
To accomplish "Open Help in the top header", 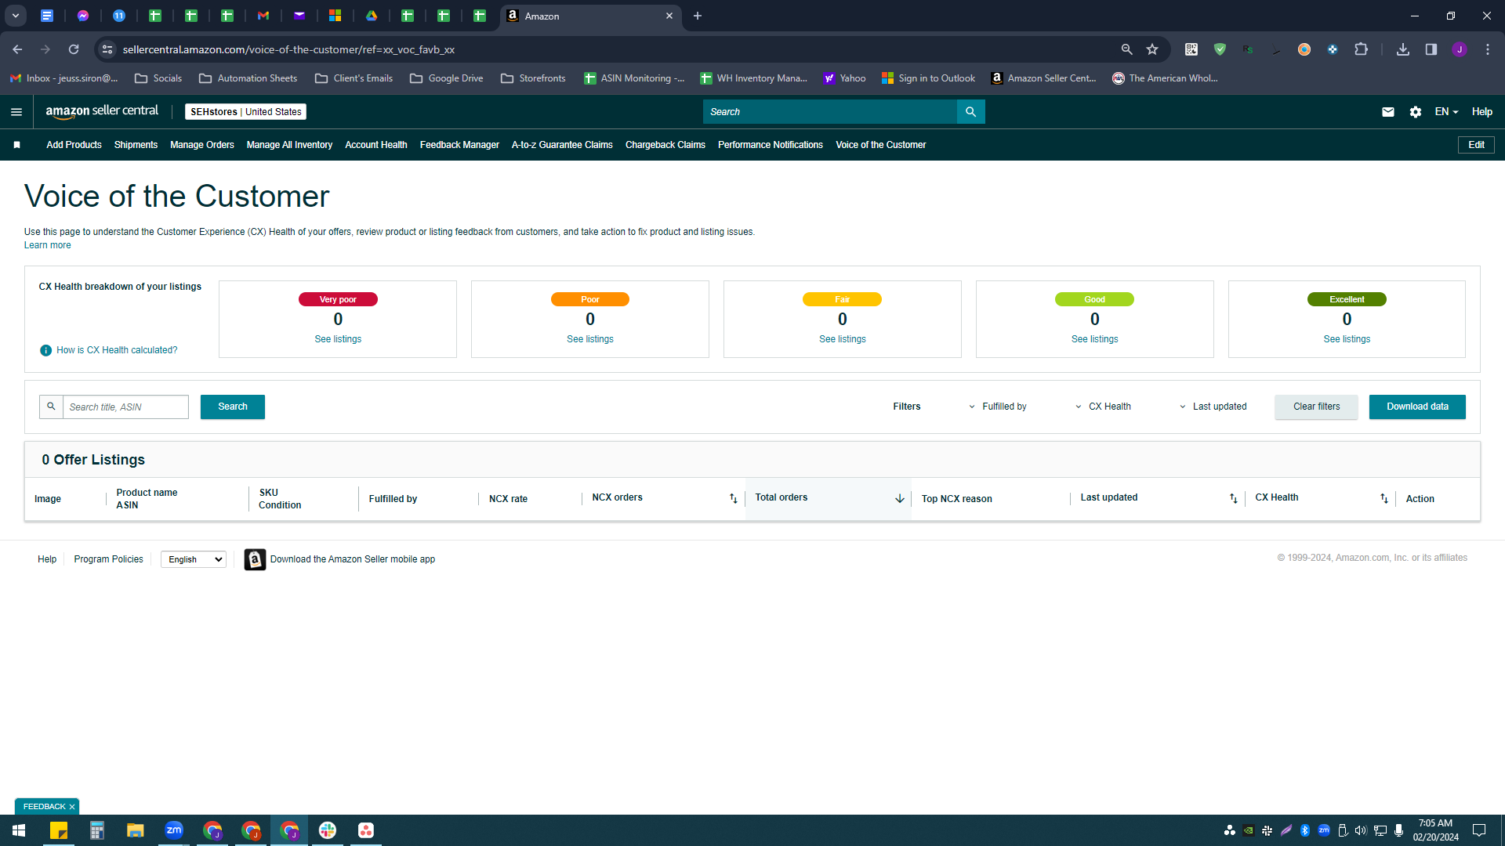I will [1481, 112].
